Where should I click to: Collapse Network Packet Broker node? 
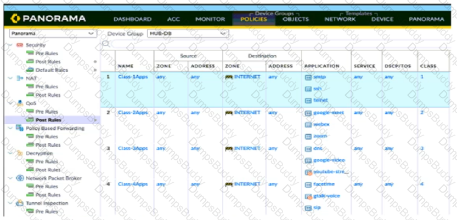tap(11, 178)
